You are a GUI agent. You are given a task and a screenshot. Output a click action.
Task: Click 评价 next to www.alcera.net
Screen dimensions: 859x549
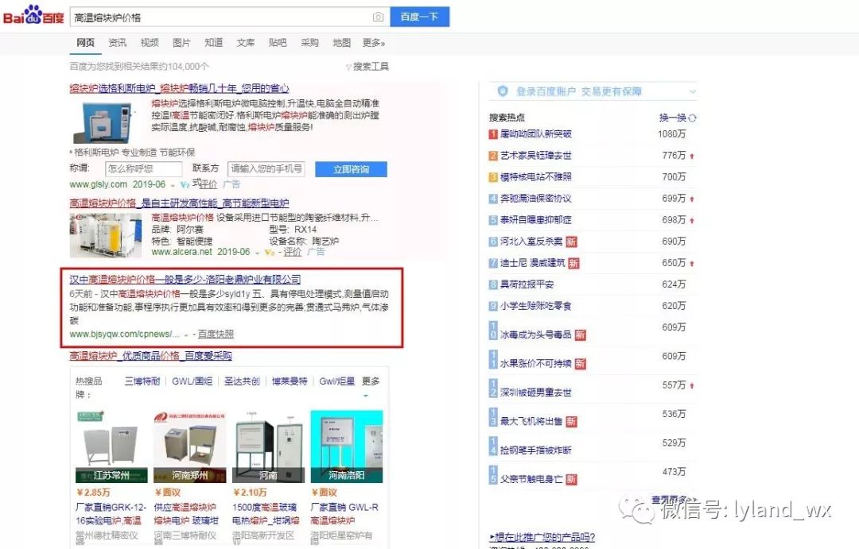[293, 252]
